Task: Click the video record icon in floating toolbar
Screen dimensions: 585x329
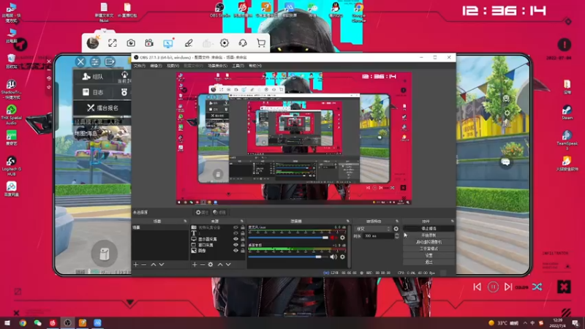Action: (149, 43)
